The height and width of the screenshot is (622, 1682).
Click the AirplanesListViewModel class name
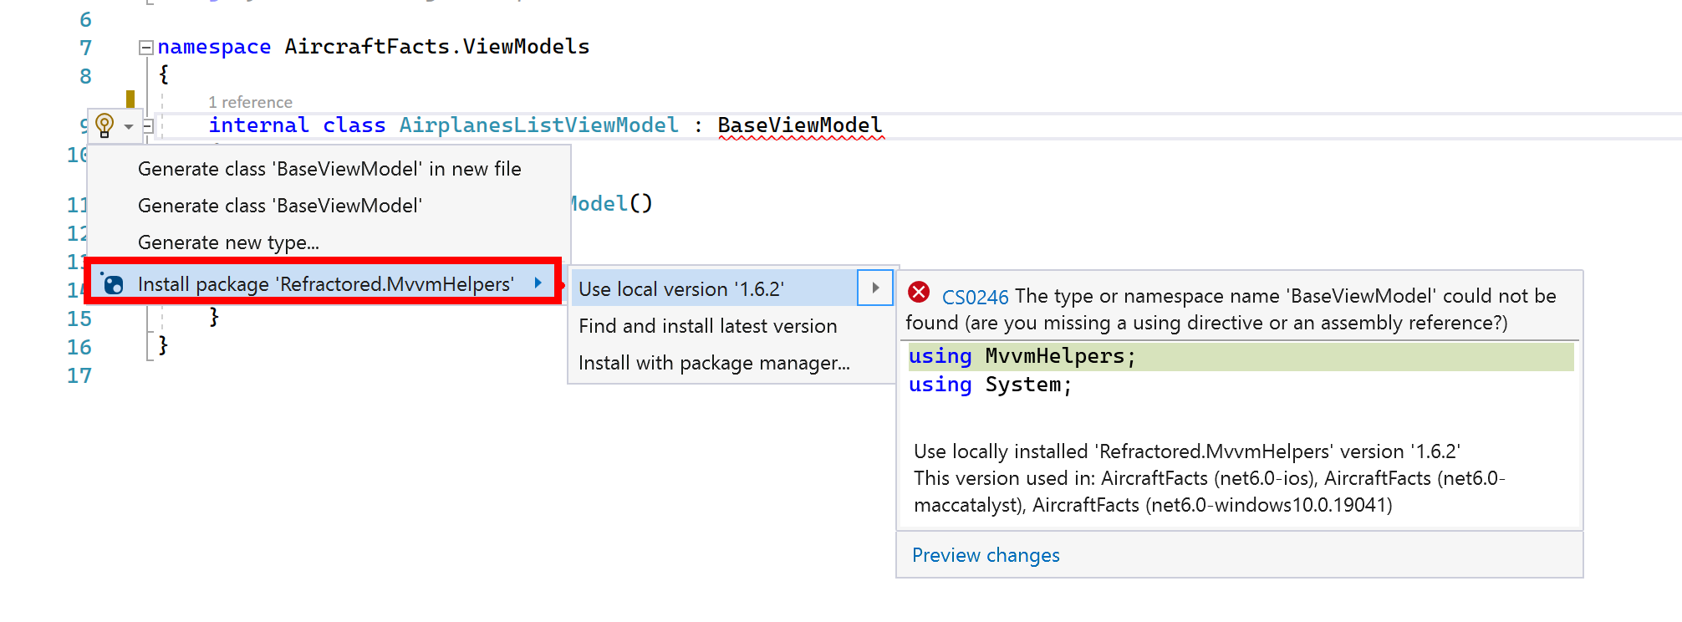pos(538,125)
